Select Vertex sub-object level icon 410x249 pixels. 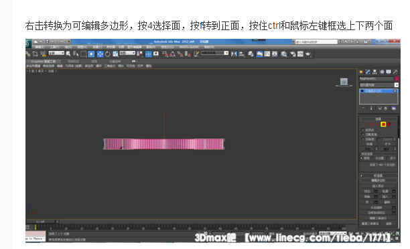tap(366, 124)
